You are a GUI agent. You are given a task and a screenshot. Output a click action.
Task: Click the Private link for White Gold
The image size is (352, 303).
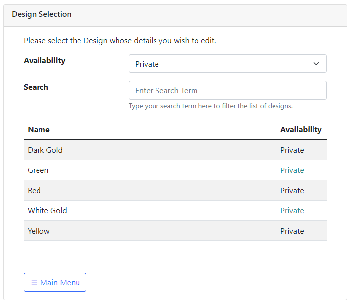292,211
